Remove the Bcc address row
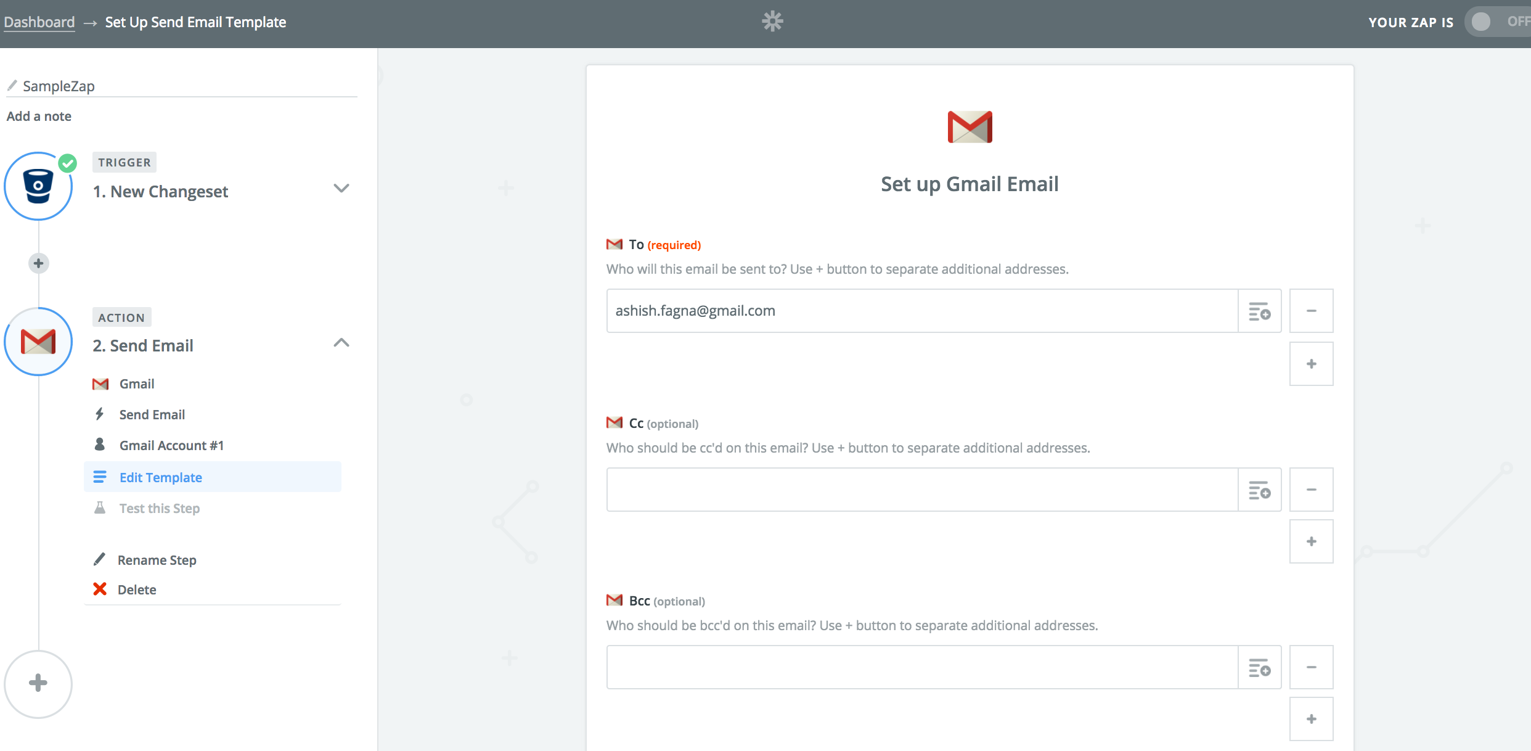Image resolution: width=1531 pixels, height=751 pixels. pyautogui.click(x=1311, y=667)
